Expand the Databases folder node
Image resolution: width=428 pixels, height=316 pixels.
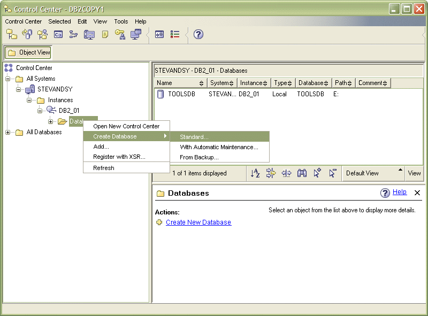(x=50, y=121)
